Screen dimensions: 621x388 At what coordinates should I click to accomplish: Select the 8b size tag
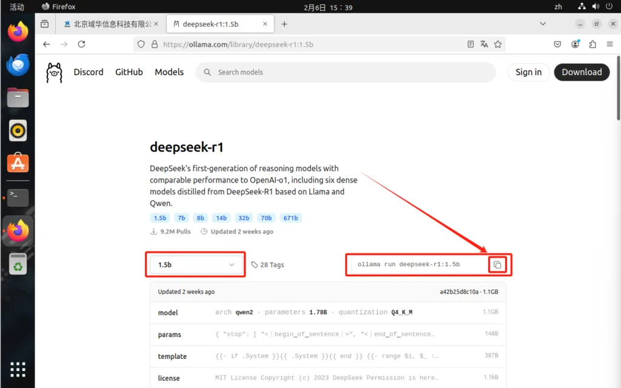click(x=200, y=218)
